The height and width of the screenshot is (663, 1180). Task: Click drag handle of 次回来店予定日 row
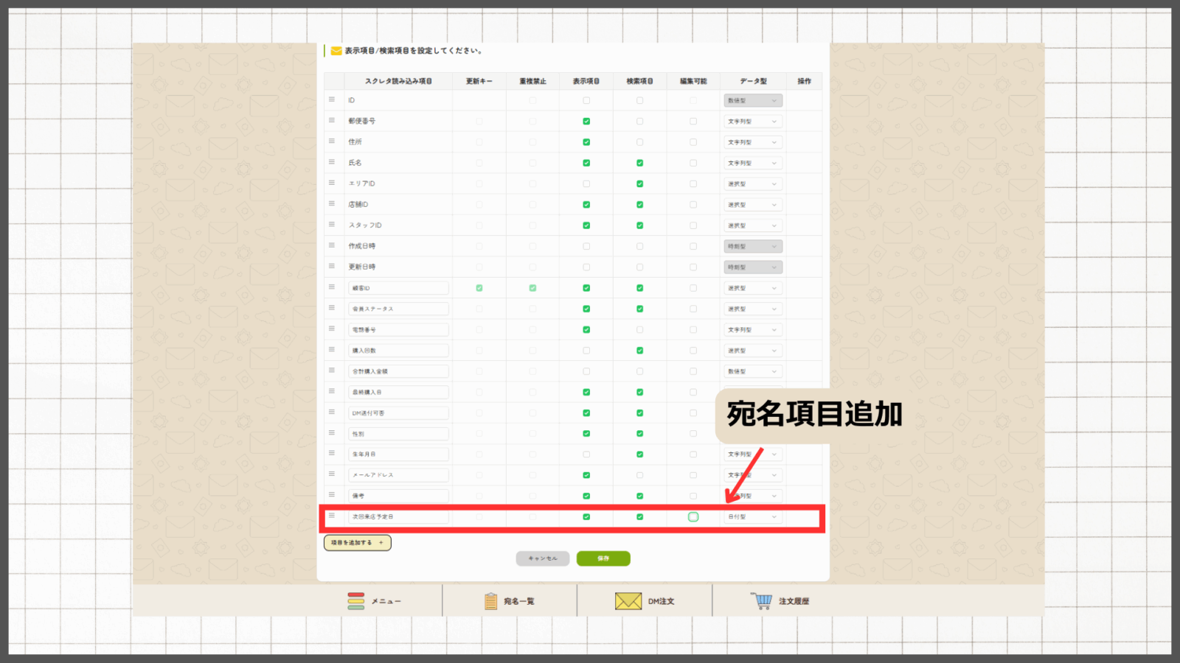[x=332, y=516]
